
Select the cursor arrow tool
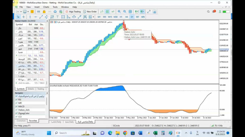[18, 17]
